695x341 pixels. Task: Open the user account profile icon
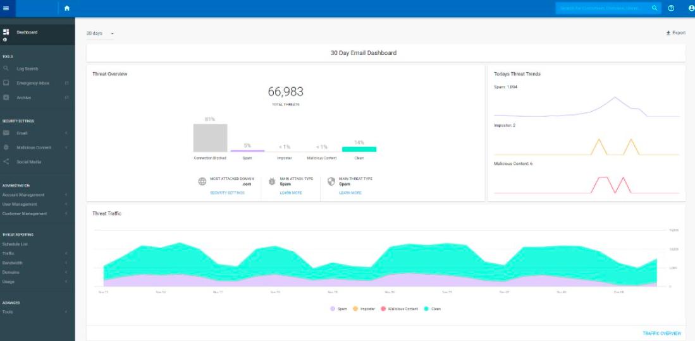click(x=691, y=8)
